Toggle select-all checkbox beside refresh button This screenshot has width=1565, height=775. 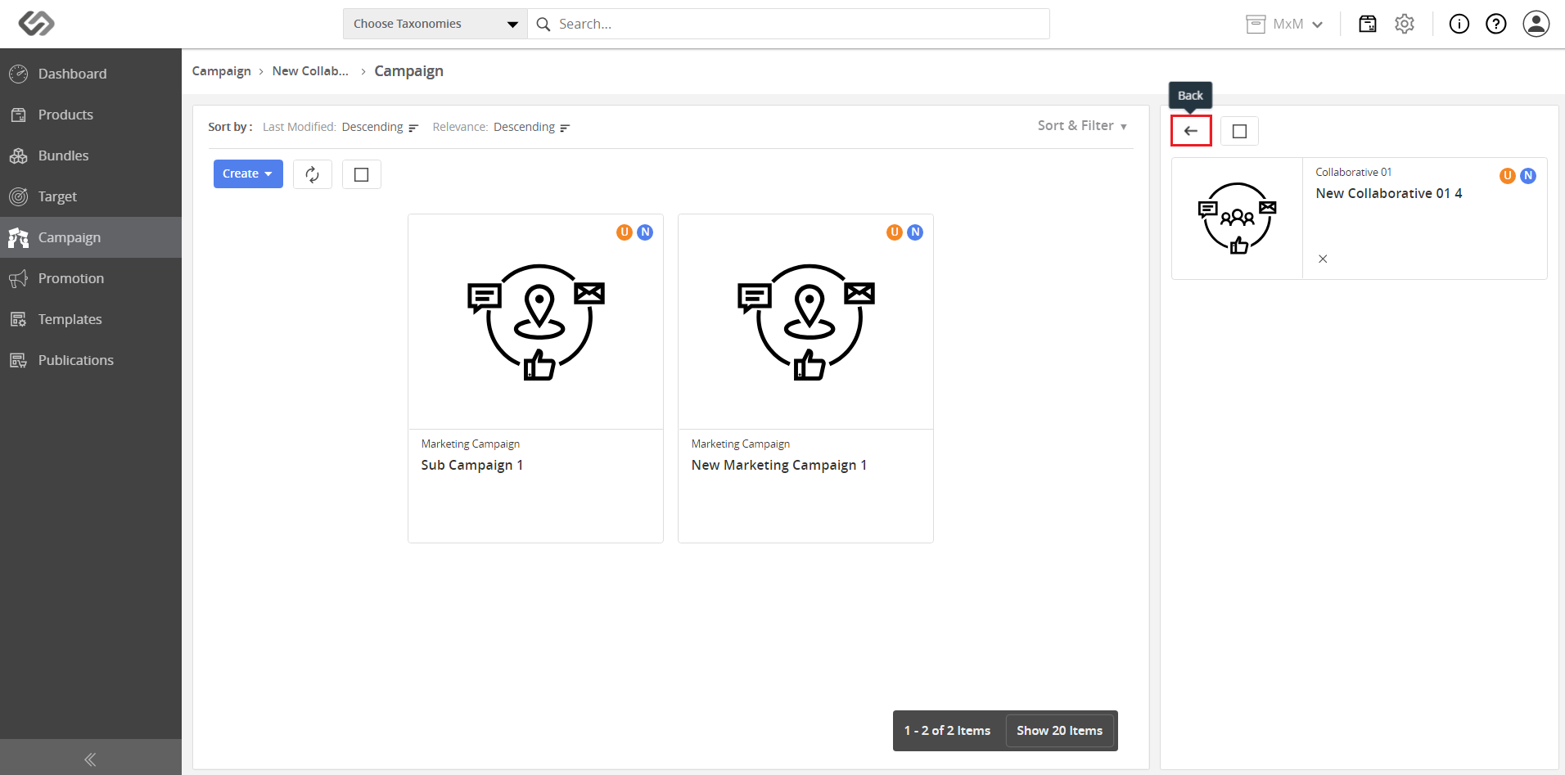coord(362,174)
